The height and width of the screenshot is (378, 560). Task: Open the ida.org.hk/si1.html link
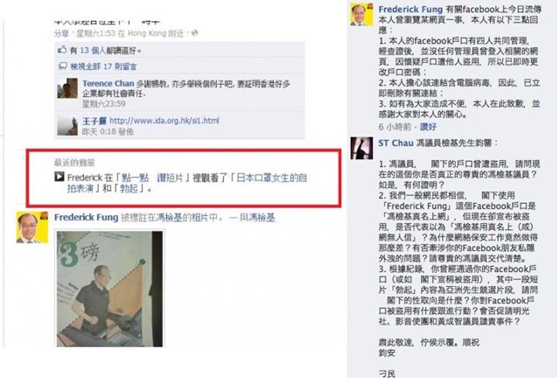(164, 120)
